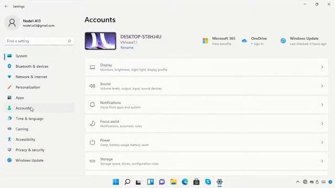Expand the Storage settings chevron
This screenshot has height=188, width=335.
[x=322, y=161]
